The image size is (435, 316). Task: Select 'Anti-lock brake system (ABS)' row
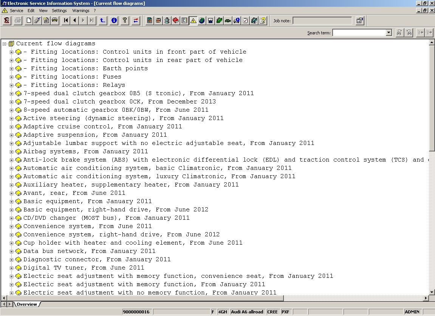[x=226, y=160]
